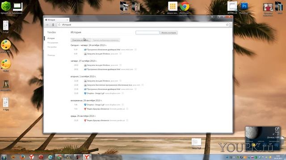
Task: Select История in the left sidebar
Action: [x=51, y=38]
